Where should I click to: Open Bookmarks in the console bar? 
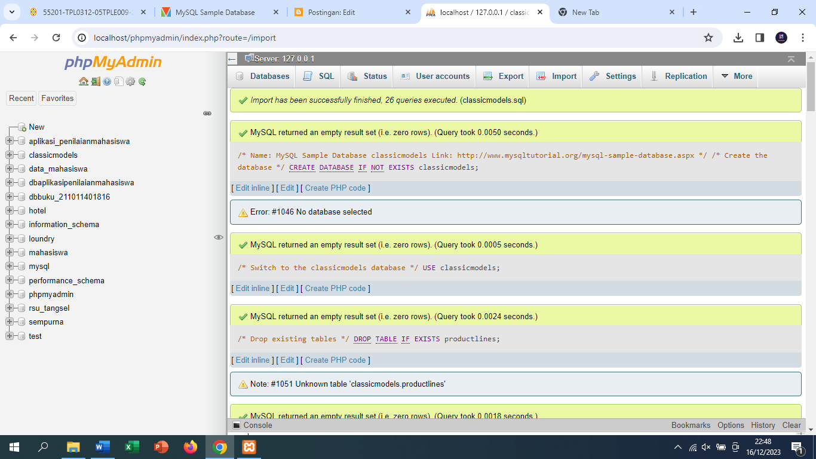pos(691,426)
